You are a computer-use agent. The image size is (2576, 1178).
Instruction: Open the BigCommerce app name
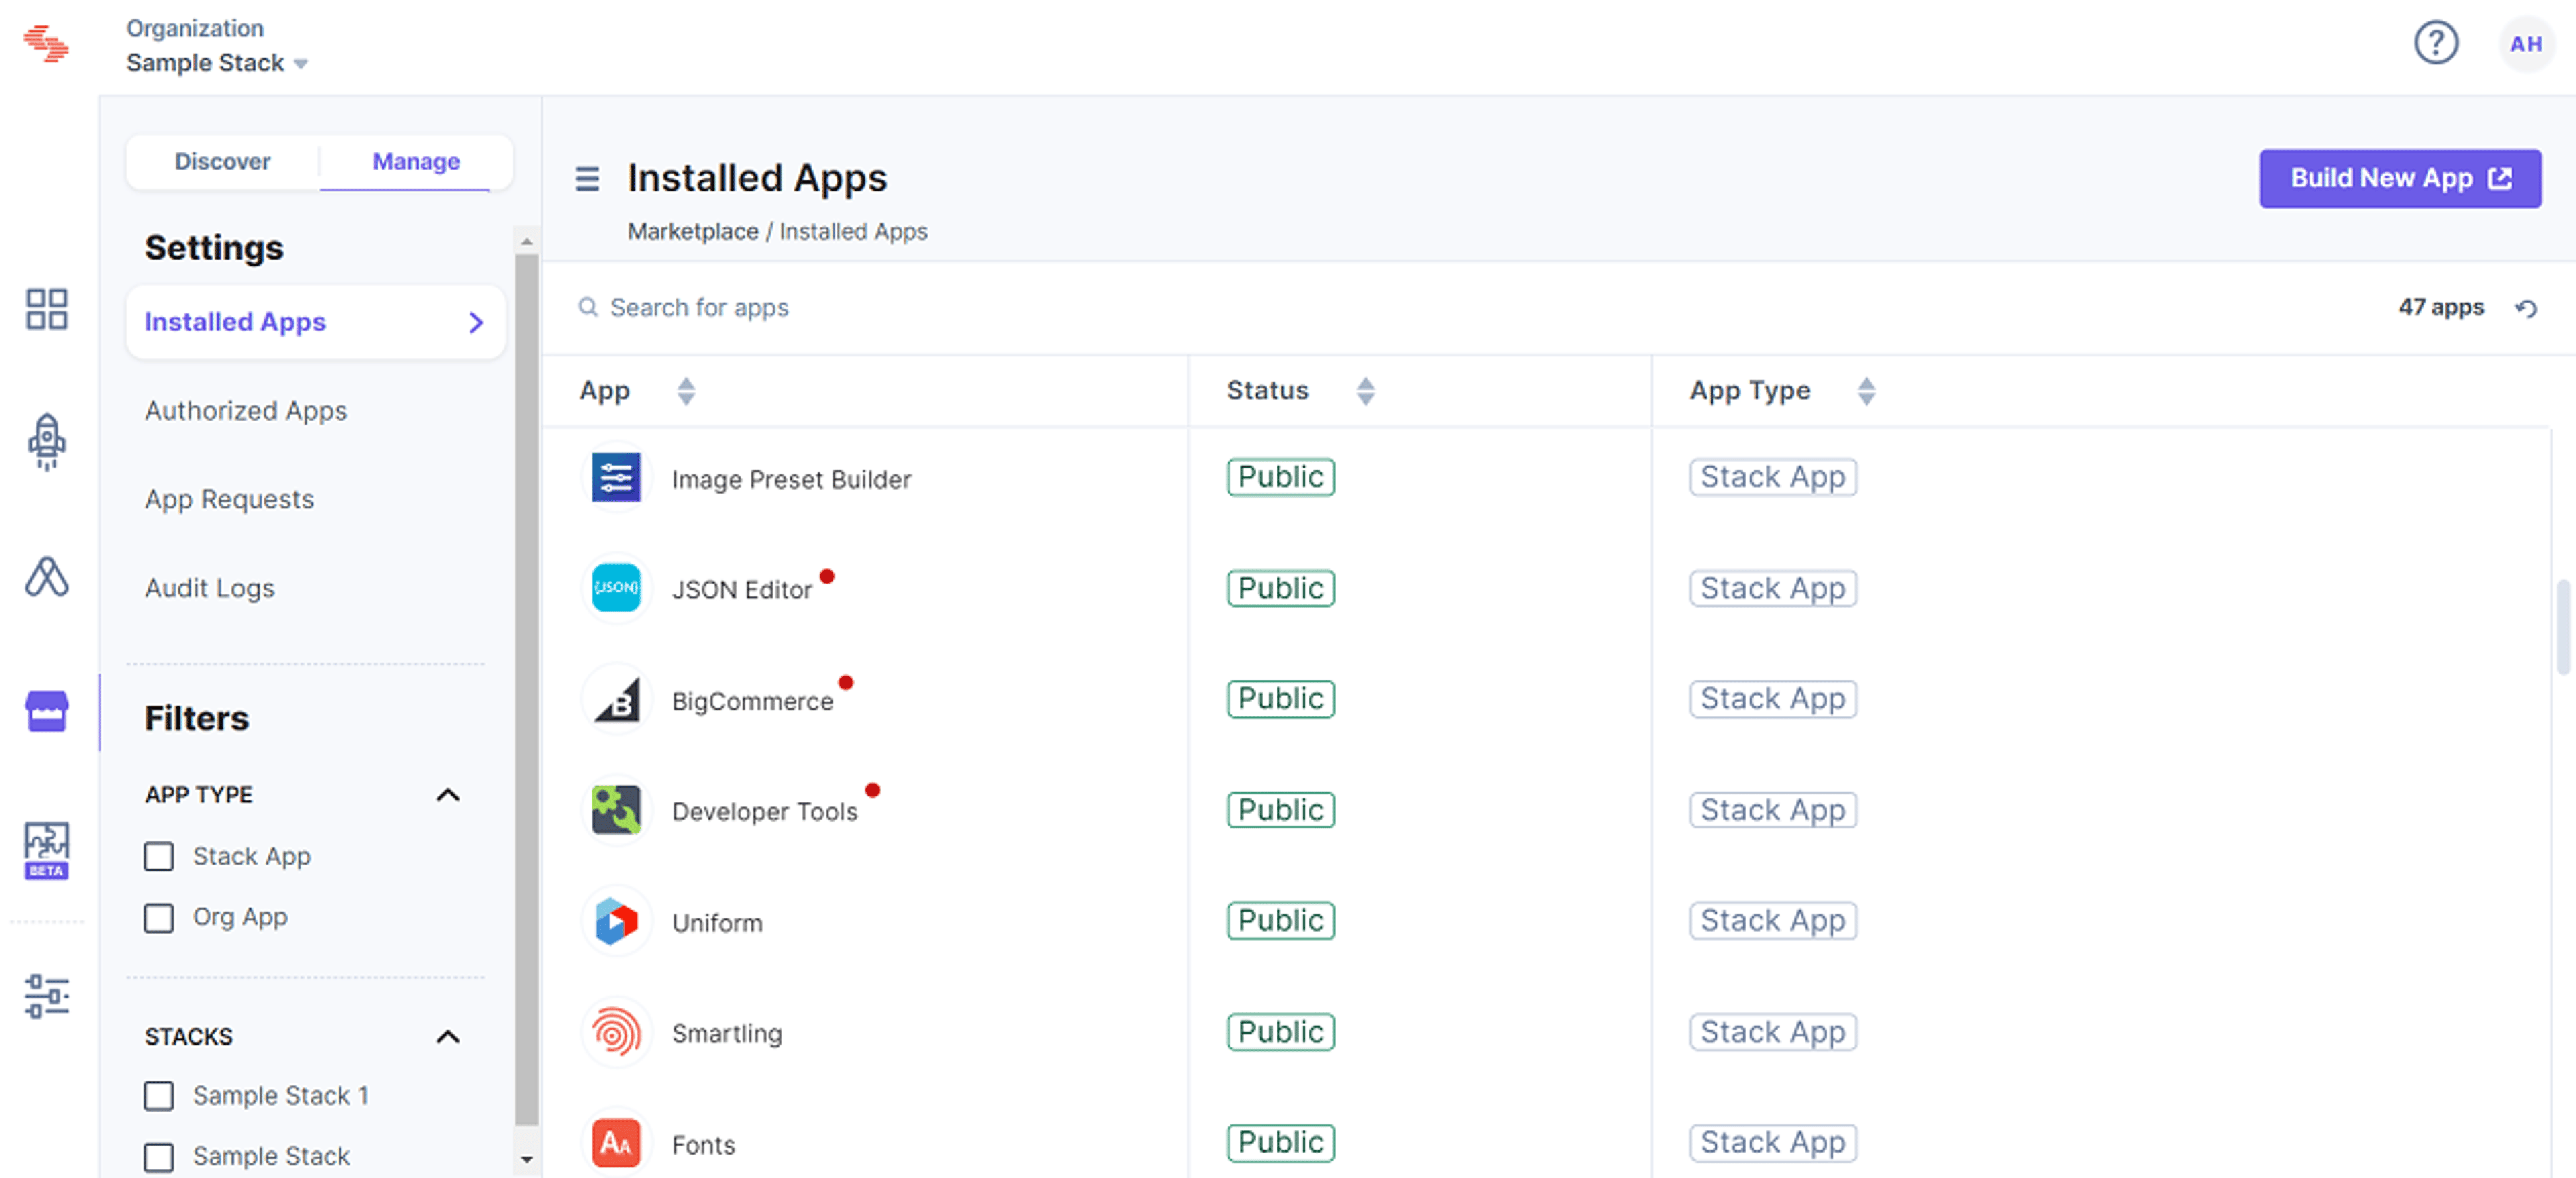(x=752, y=701)
